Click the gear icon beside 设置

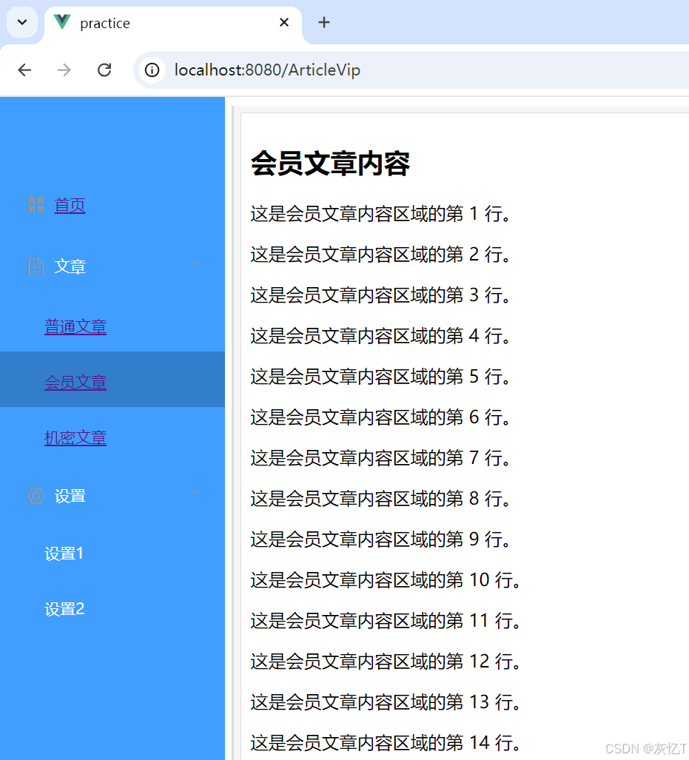click(36, 496)
